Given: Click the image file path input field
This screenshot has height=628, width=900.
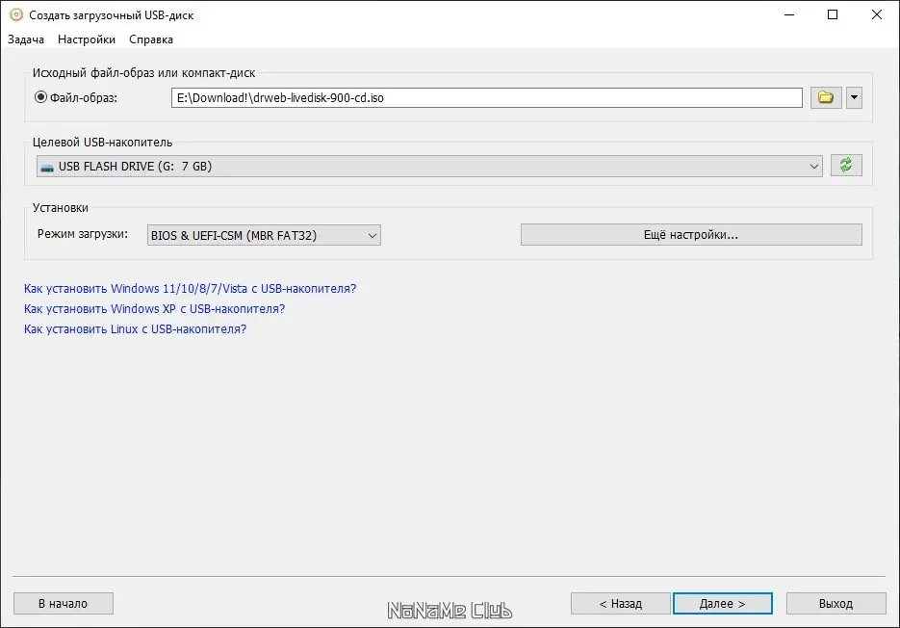Looking at the screenshot, I should tap(487, 97).
